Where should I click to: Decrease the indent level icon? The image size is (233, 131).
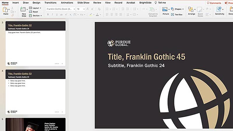[123, 9]
